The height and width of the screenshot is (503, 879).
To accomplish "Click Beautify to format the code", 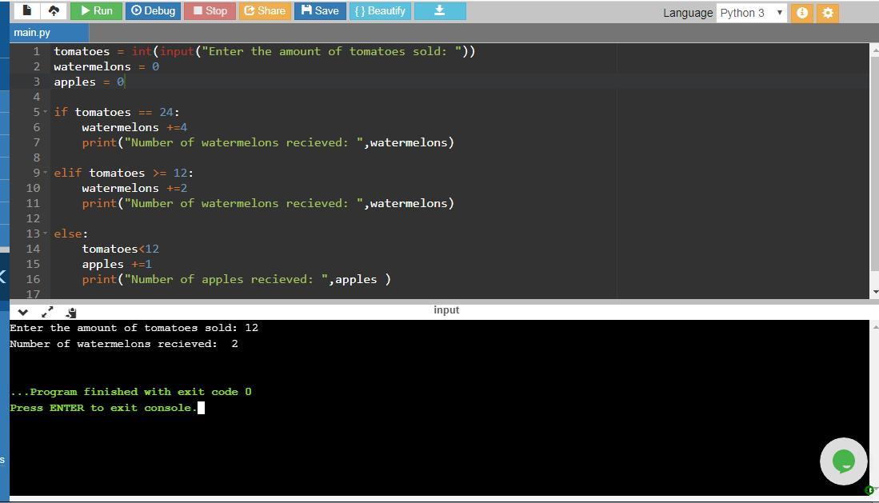I will (380, 11).
